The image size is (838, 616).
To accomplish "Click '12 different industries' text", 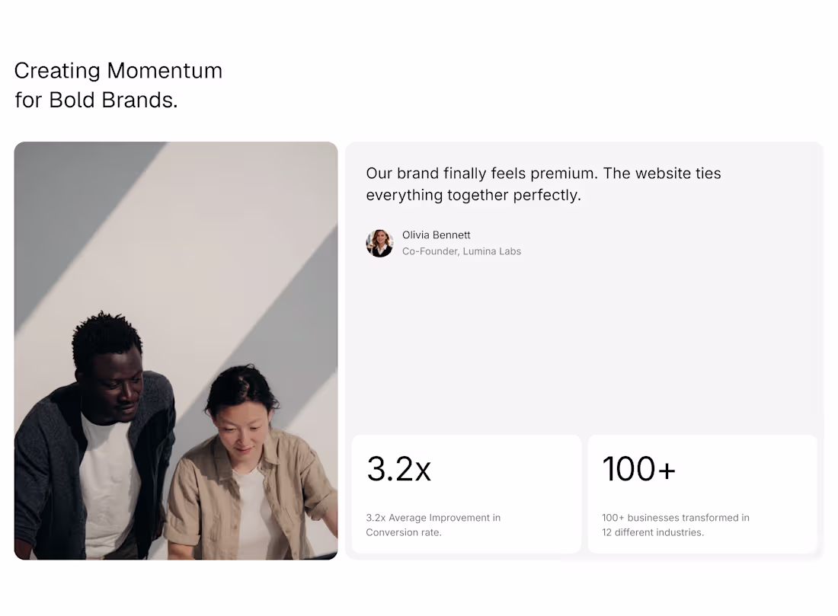I will pyautogui.click(x=653, y=533).
